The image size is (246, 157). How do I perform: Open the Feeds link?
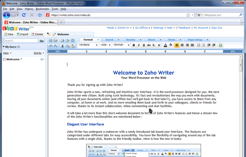[x=110, y=28]
